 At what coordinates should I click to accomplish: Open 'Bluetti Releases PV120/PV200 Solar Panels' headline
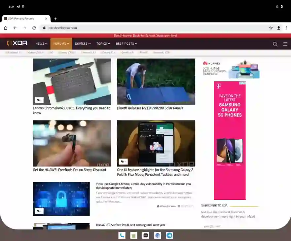150,108
